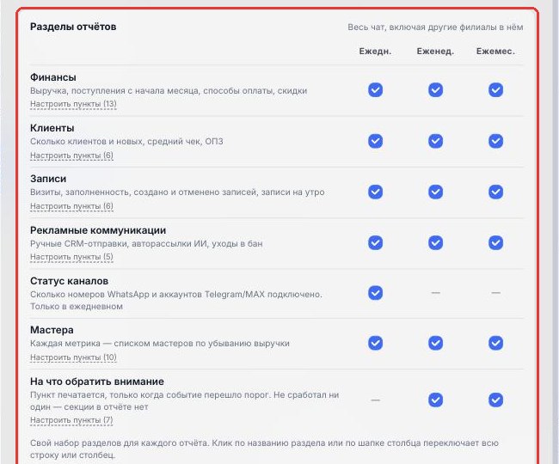
Task: Click the Статус каналов section title
Action: [69, 281]
